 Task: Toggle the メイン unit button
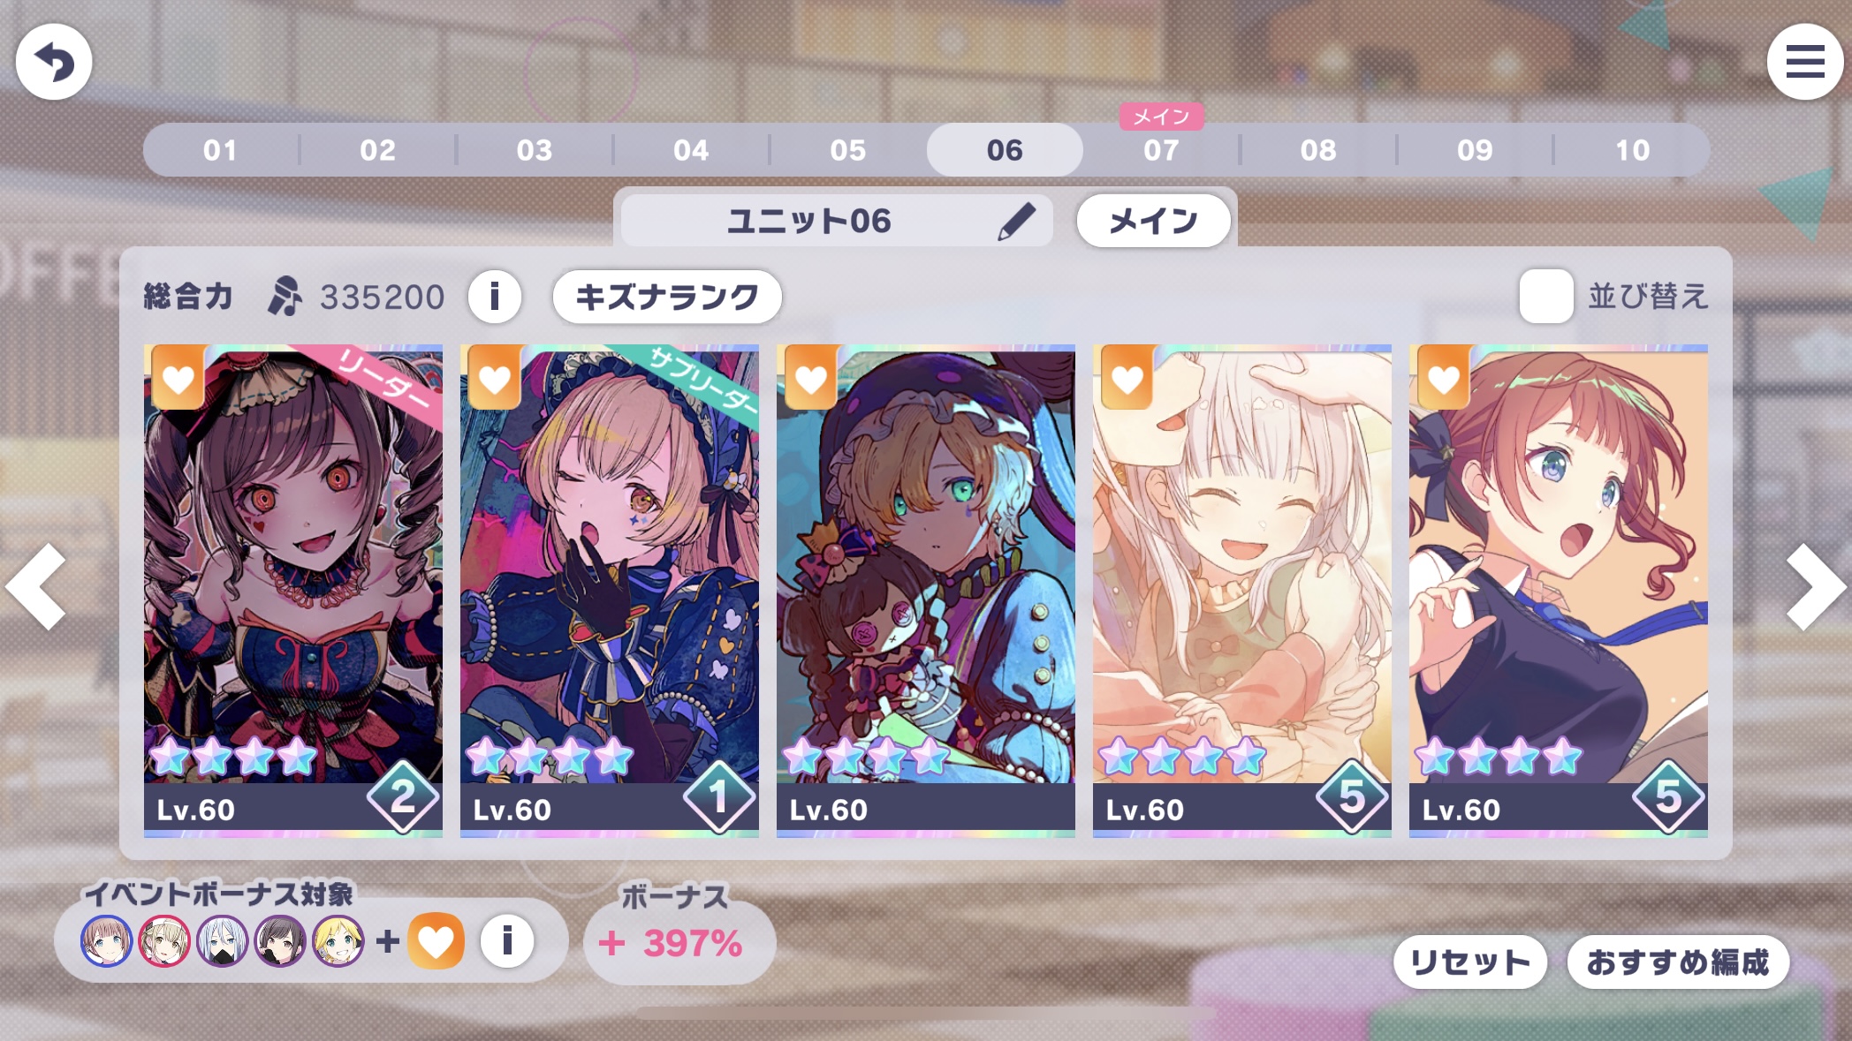click(1153, 221)
